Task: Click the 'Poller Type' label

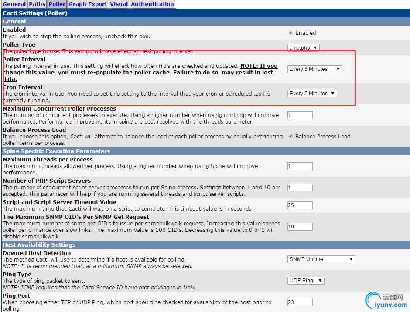Action: [x=19, y=45]
